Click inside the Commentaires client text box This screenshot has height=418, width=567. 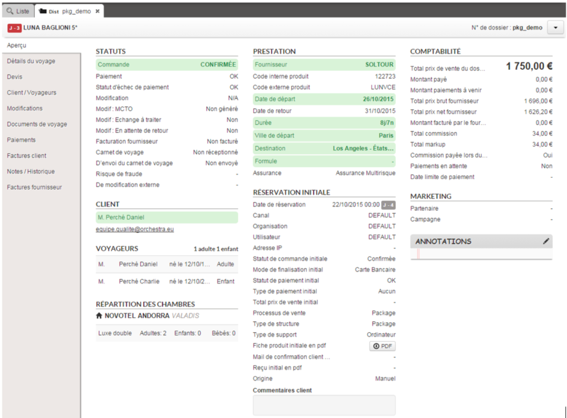pos(324,405)
